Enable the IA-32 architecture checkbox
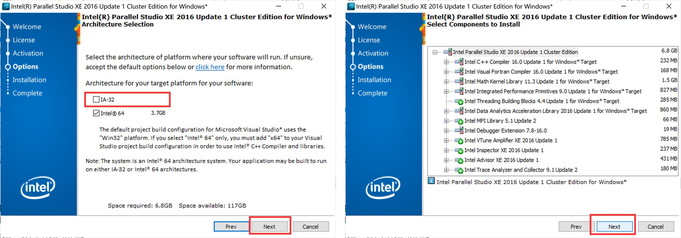The height and width of the screenshot is (238, 681). click(96, 99)
